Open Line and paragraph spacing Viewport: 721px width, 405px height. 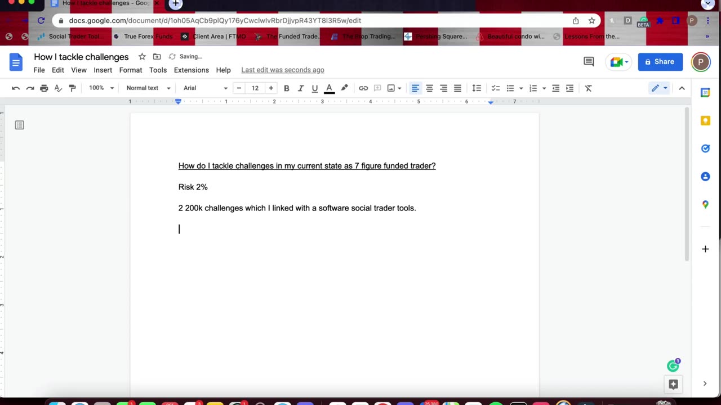point(477,88)
